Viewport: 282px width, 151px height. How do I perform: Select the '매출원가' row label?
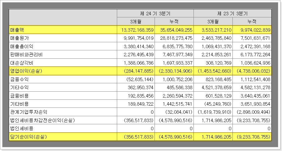click(19, 38)
